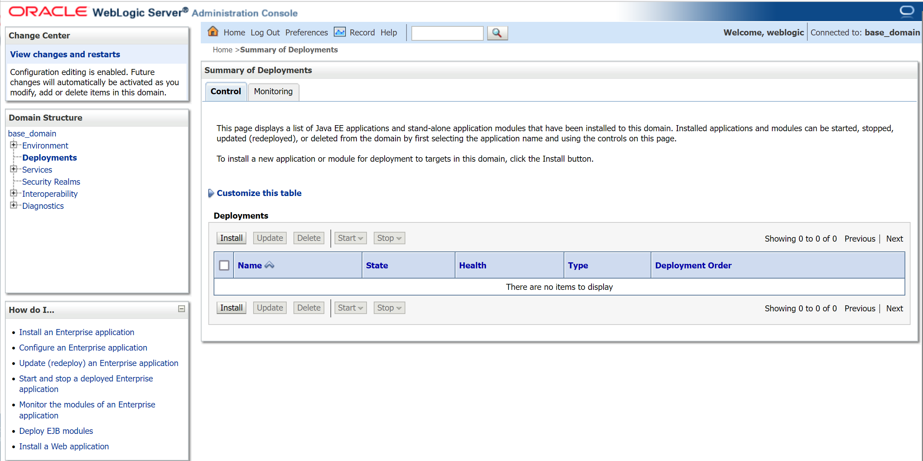Screen dimensions: 923x461
Task: Expand the Diagnostics tree node
Action: (x=14, y=205)
